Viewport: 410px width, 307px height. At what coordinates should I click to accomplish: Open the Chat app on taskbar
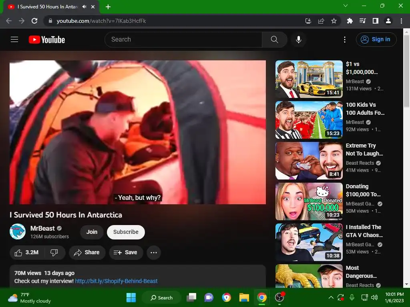pyautogui.click(x=209, y=297)
